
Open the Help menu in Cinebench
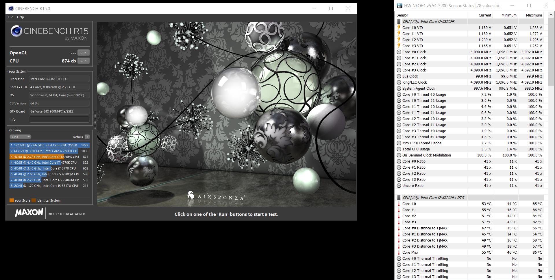21,17
